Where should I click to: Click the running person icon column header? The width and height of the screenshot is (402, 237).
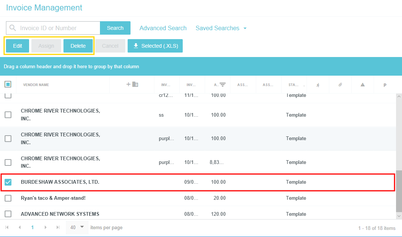click(x=318, y=85)
